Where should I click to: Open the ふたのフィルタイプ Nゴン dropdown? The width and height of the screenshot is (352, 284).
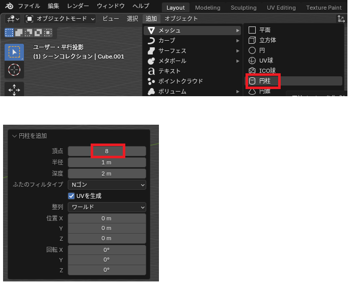107,185
